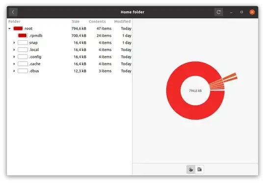Collapse the root folder tree

tap(10, 28)
